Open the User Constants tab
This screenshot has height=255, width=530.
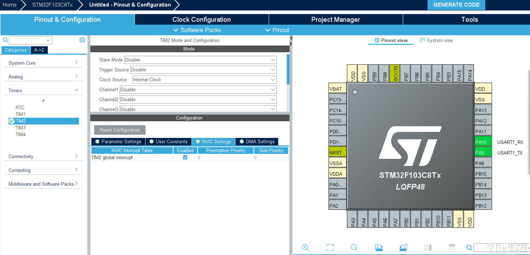click(x=169, y=142)
